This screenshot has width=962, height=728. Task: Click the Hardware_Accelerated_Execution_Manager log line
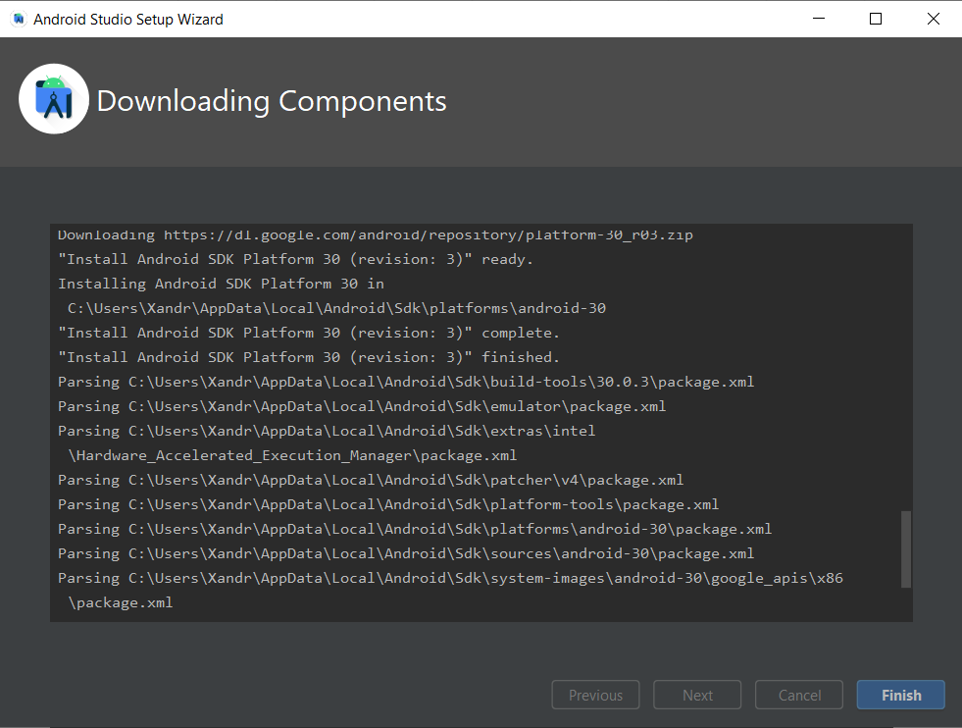[294, 454]
